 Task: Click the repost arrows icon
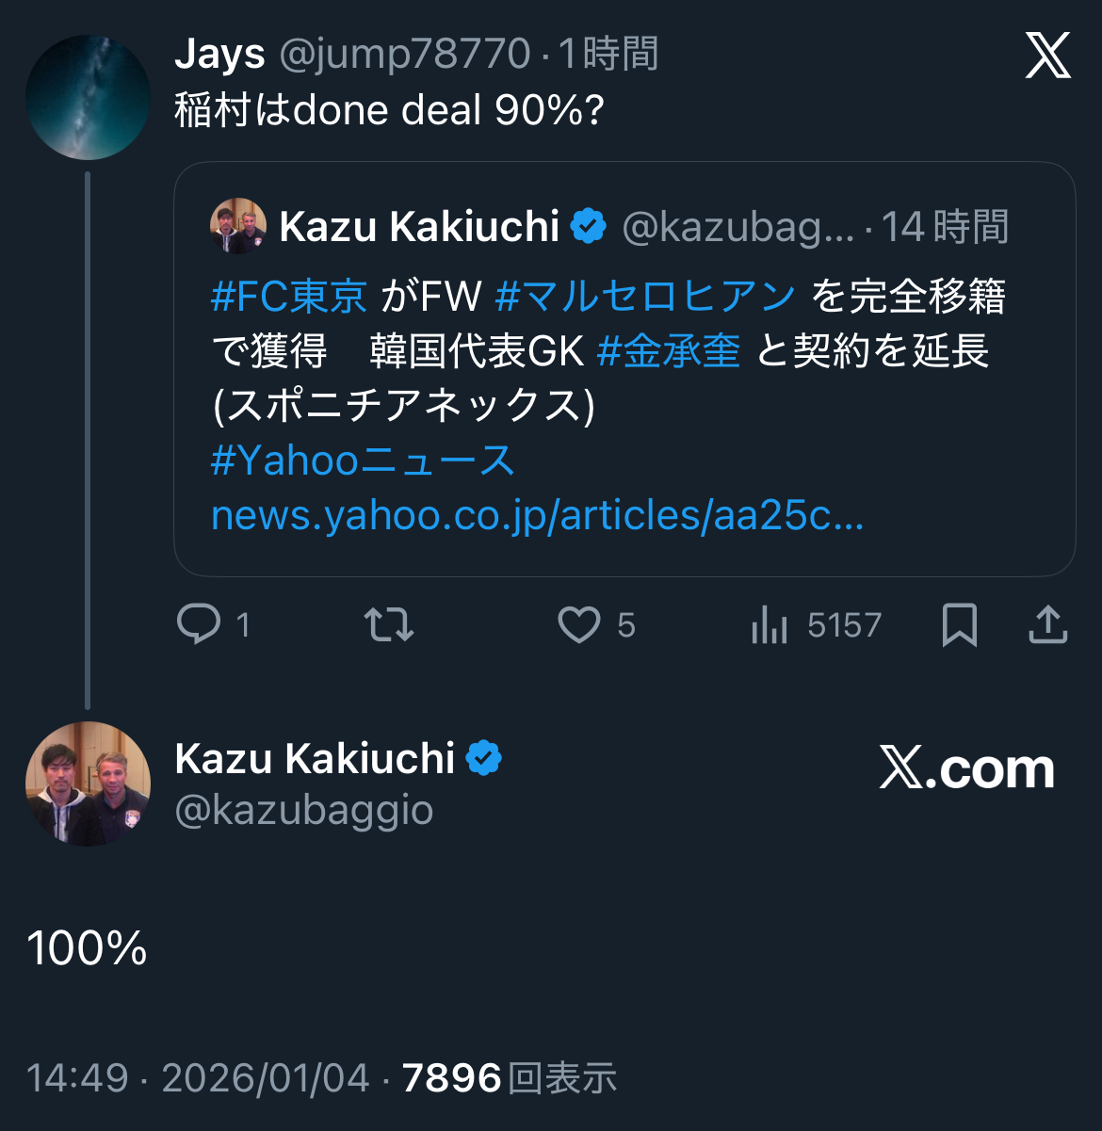coord(389,624)
